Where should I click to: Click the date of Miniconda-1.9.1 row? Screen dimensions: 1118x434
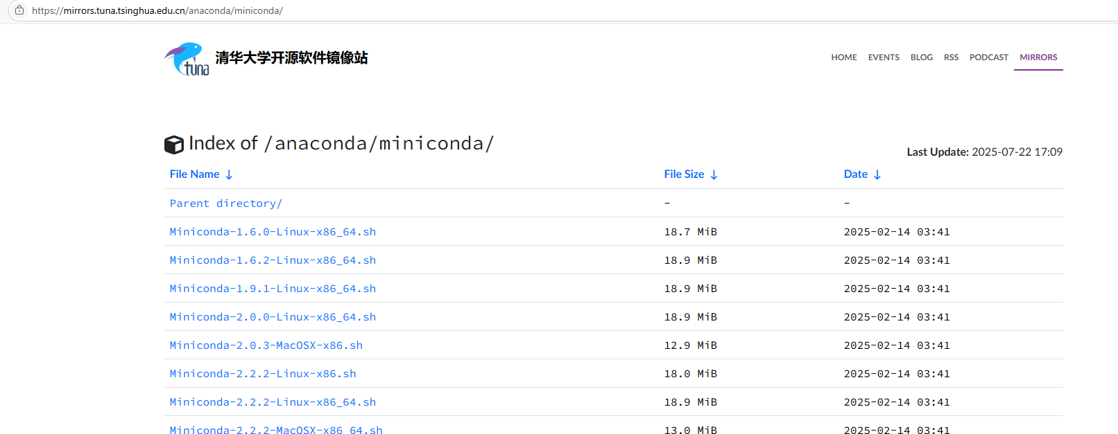pos(897,289)
